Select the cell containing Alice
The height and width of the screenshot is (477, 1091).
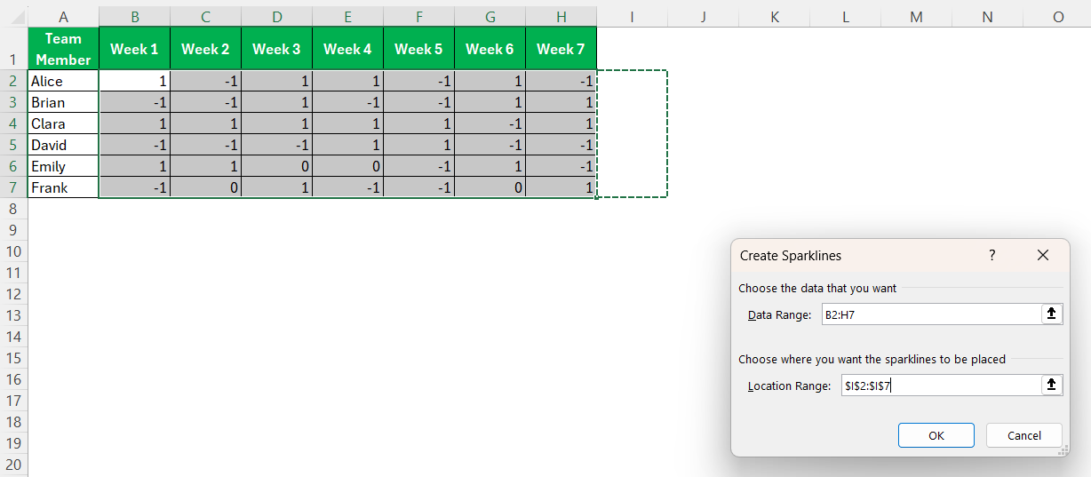[63, 81]
